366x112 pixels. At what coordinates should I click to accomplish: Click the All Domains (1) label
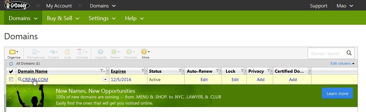click(x=28, y=63)
